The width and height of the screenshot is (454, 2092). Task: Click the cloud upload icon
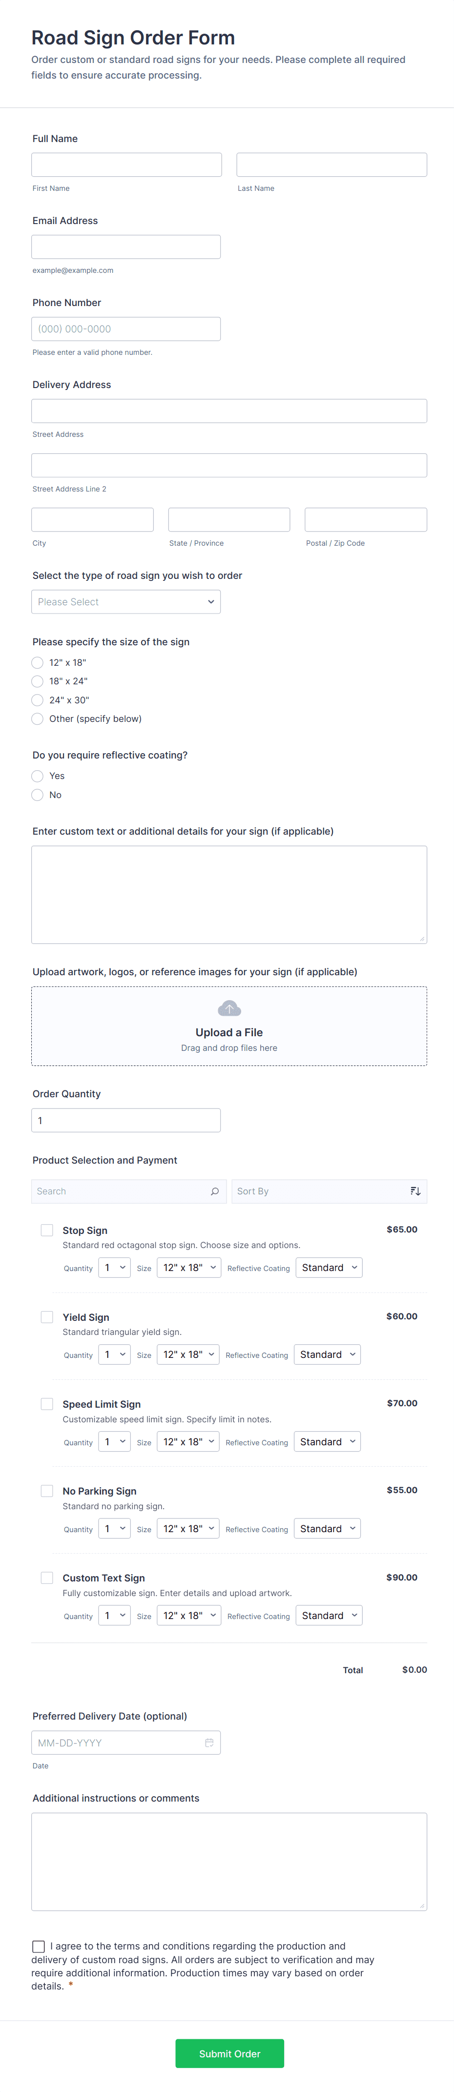(229, 1008)
